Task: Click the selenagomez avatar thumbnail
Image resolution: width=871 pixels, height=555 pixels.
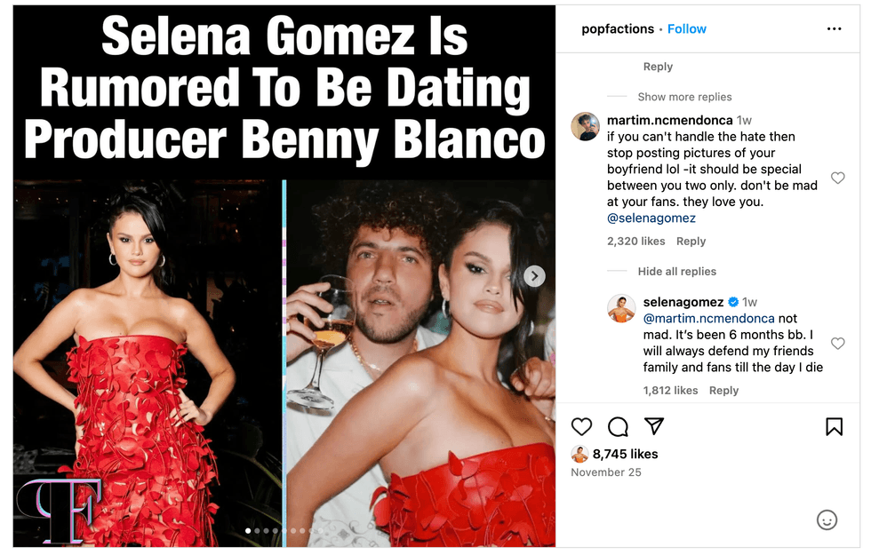Action: click(621, 309)
